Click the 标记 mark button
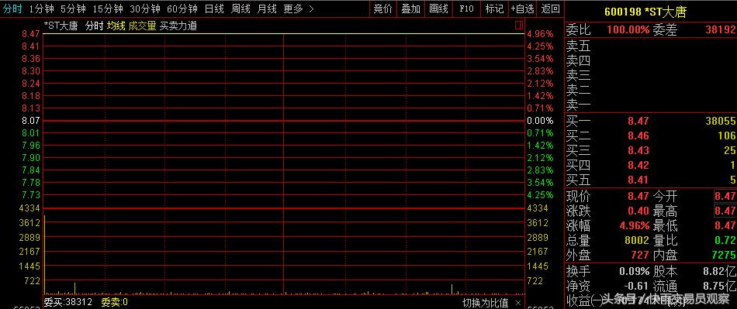Screen dimensions: 737x309 [494, 9]
